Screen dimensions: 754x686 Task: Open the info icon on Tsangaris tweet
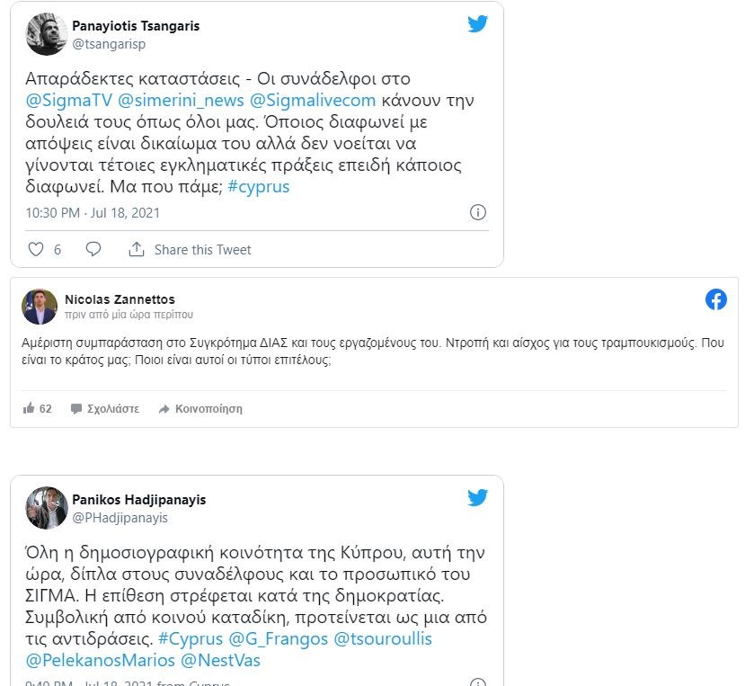(x=477, y=212)
